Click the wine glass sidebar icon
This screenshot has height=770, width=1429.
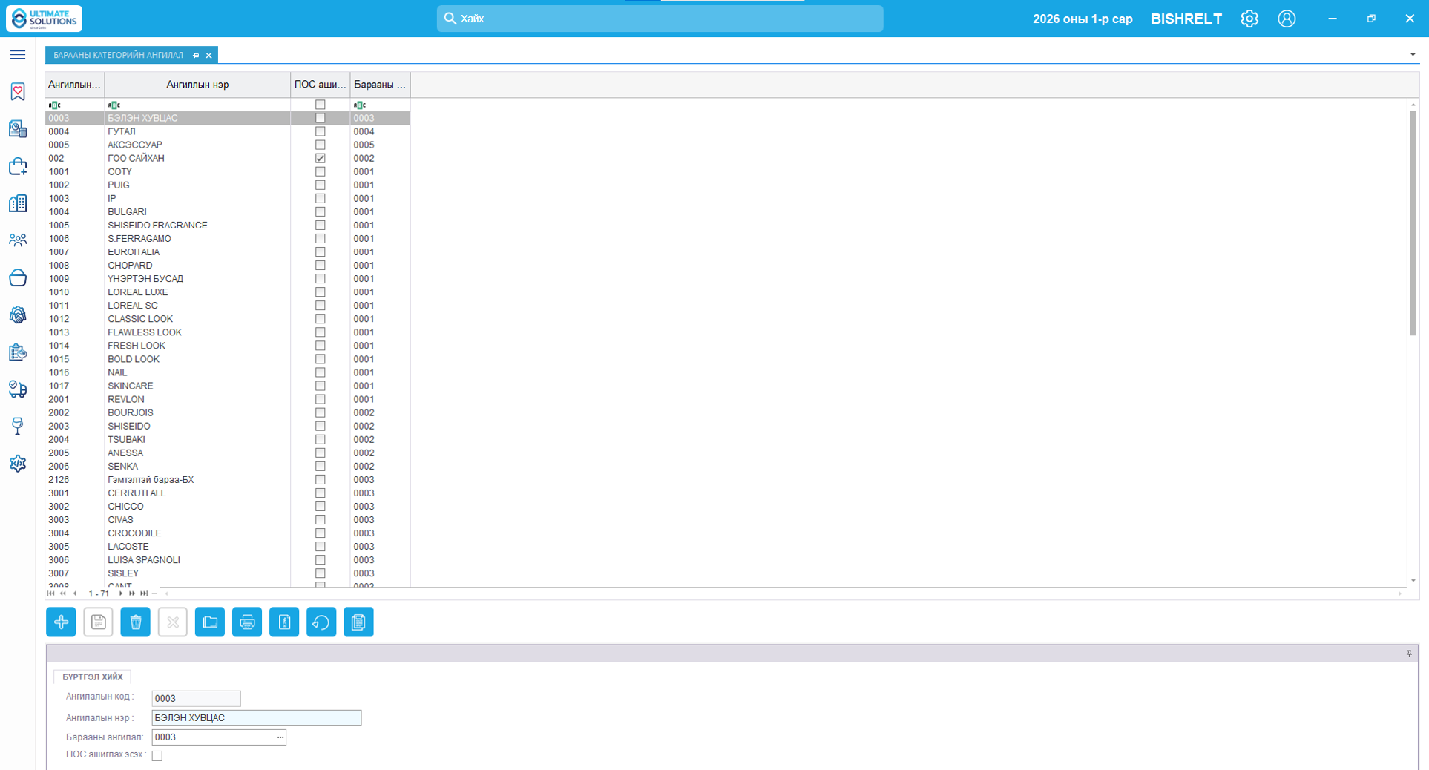tap(18, 426)
